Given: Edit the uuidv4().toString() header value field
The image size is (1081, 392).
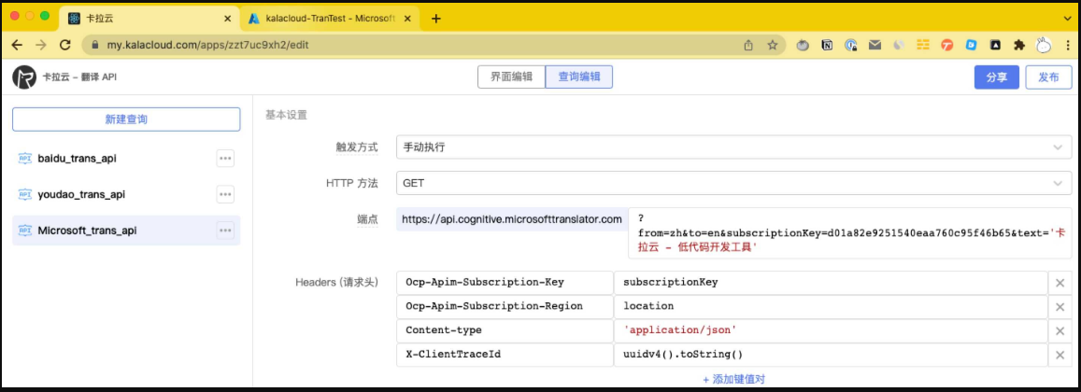Looking at the screenshot, I should [x=830, y=355].
